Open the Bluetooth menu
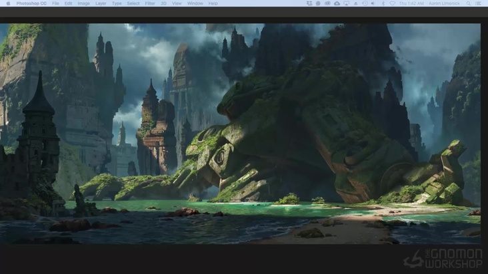 (x=383, y=3)
